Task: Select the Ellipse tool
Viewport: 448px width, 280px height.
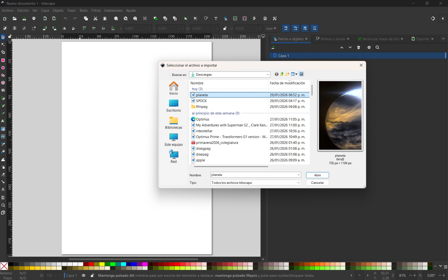Action: point(3,68)
